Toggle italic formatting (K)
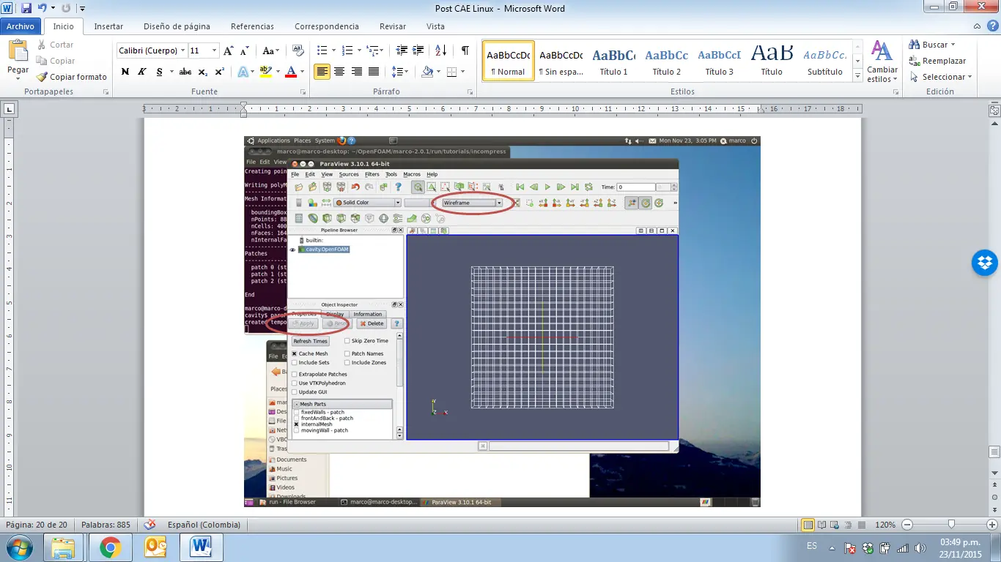 [x=143, y=72]
